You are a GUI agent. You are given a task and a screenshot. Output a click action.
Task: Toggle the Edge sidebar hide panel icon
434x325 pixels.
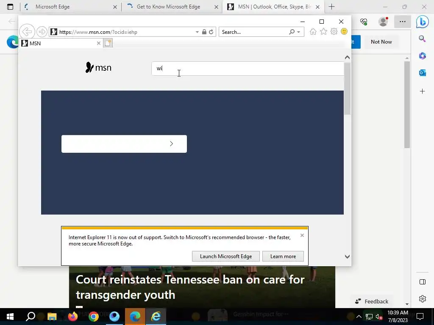[x=423, y=281]
